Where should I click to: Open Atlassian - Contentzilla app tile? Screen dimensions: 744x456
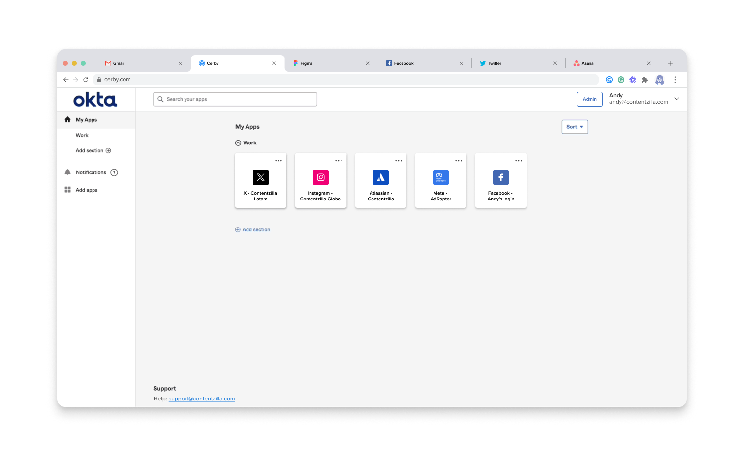[x=381, y=180]
